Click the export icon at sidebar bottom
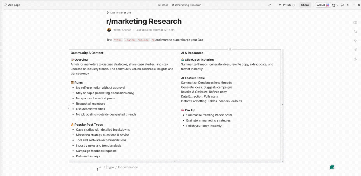The height and width of the screenshot is (176, 361). pos(355,59)
